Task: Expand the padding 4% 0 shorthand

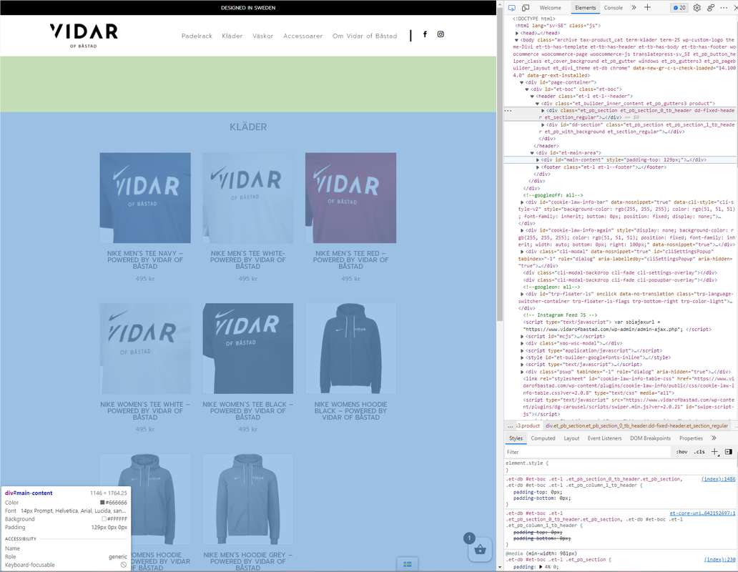Action: pyautogui.click(x=541, y=567)
